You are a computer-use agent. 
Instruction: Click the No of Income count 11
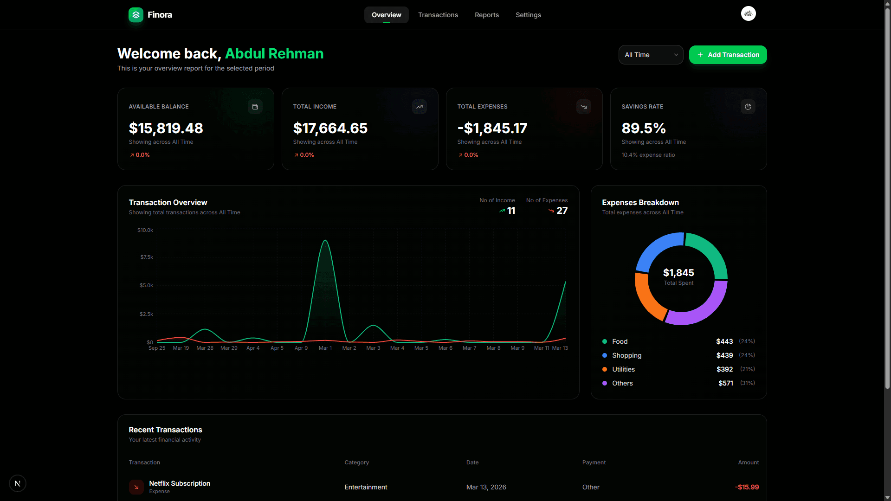pyautogui.click(x=511, y=211)
